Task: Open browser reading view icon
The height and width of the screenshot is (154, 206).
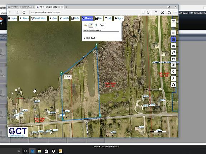Action: 143,12
